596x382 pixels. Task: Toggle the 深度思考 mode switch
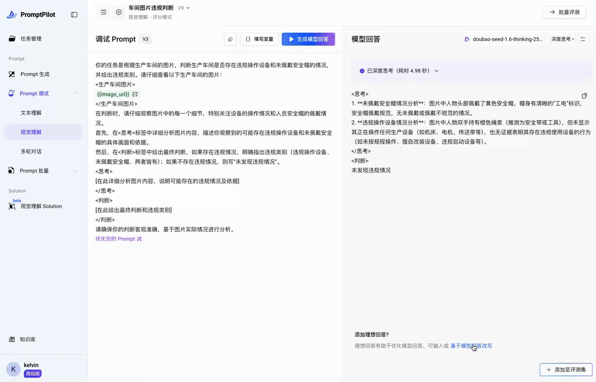[x=563, y=39]
